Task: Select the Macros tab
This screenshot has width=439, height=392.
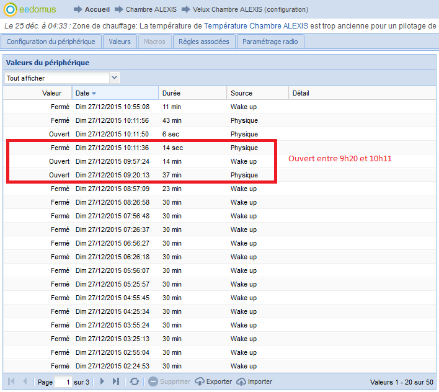Action: (x=154, y=42)
